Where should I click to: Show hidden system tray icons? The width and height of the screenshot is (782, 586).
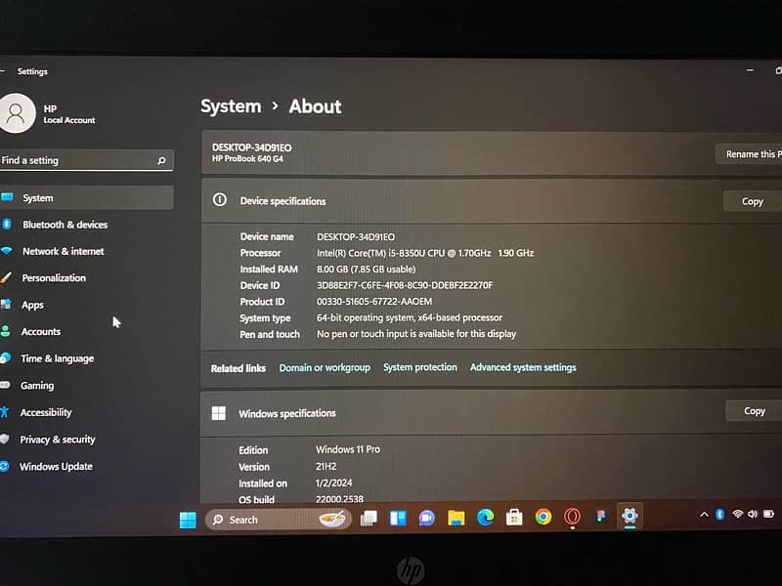(704, 515)
